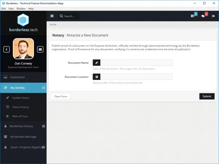Open tasks list with badge 3
This screenshot has height=164, width=219.
pyautogui.click(x=193, y=16)
